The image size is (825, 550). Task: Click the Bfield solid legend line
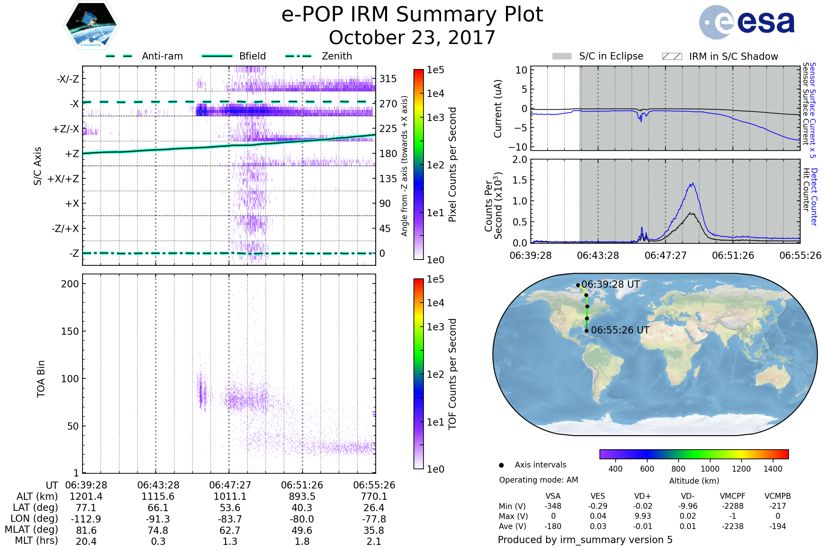point(217,56)
